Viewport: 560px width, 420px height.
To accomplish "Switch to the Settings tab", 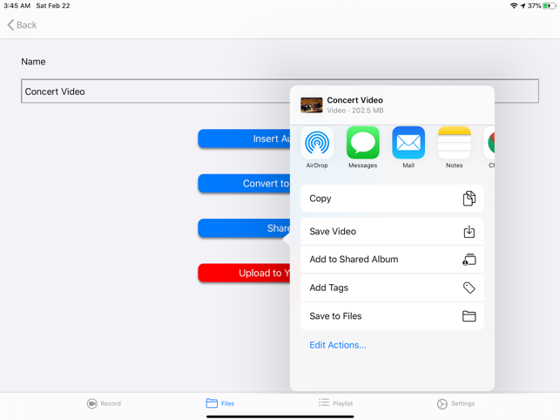I will pos(455,403).
